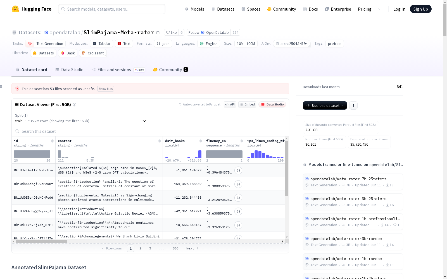
Task: Select the json format tag
Action: point(163,44)
